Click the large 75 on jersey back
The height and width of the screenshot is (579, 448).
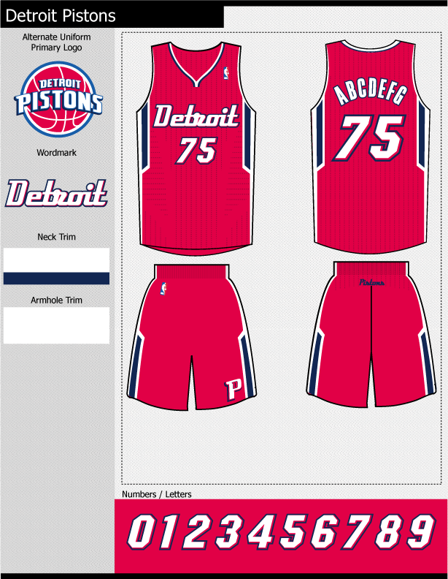(368, 137)
